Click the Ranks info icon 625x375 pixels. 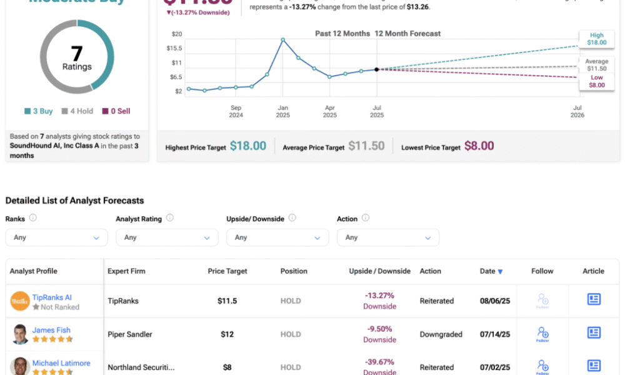(33, 217)
